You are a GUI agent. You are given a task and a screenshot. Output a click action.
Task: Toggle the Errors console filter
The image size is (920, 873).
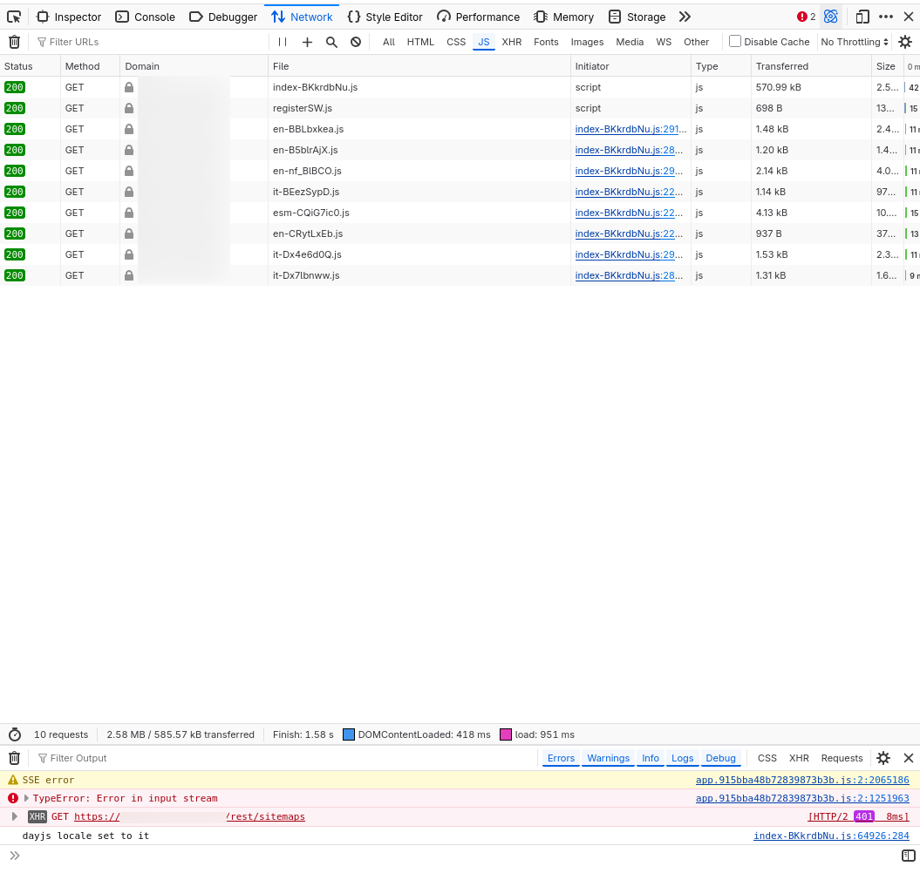point(561,758)
